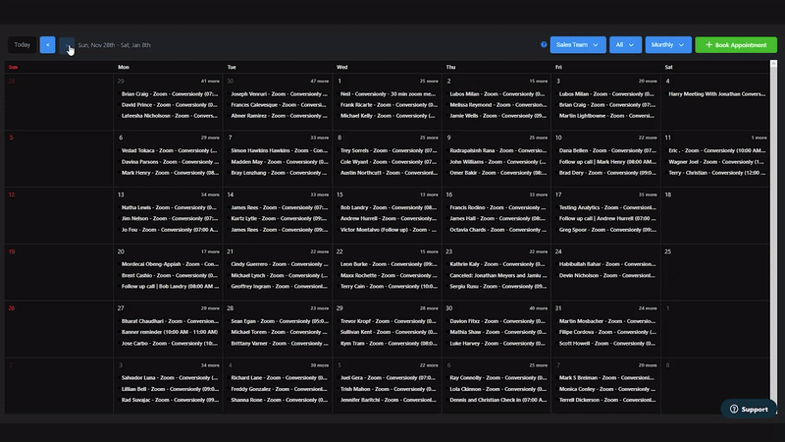
Task: Go to the previous month with back arrow
Action: tap(47, 44)
